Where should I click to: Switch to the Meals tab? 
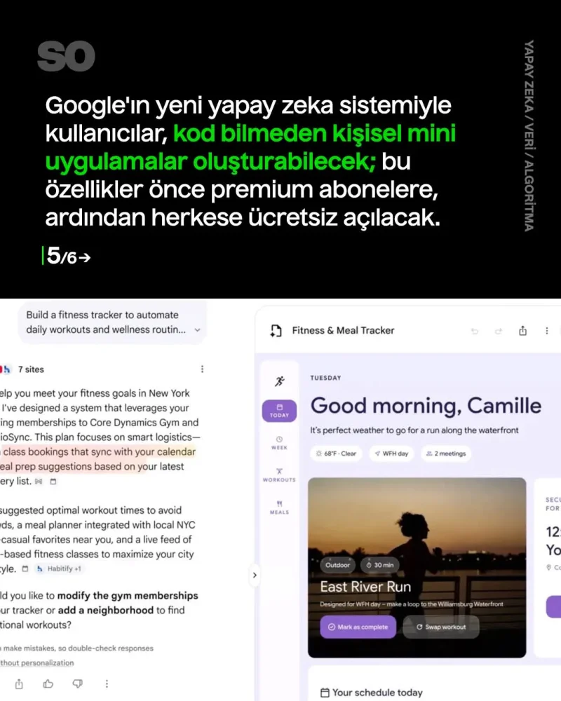pyautogui.click(x=279, y=508)
